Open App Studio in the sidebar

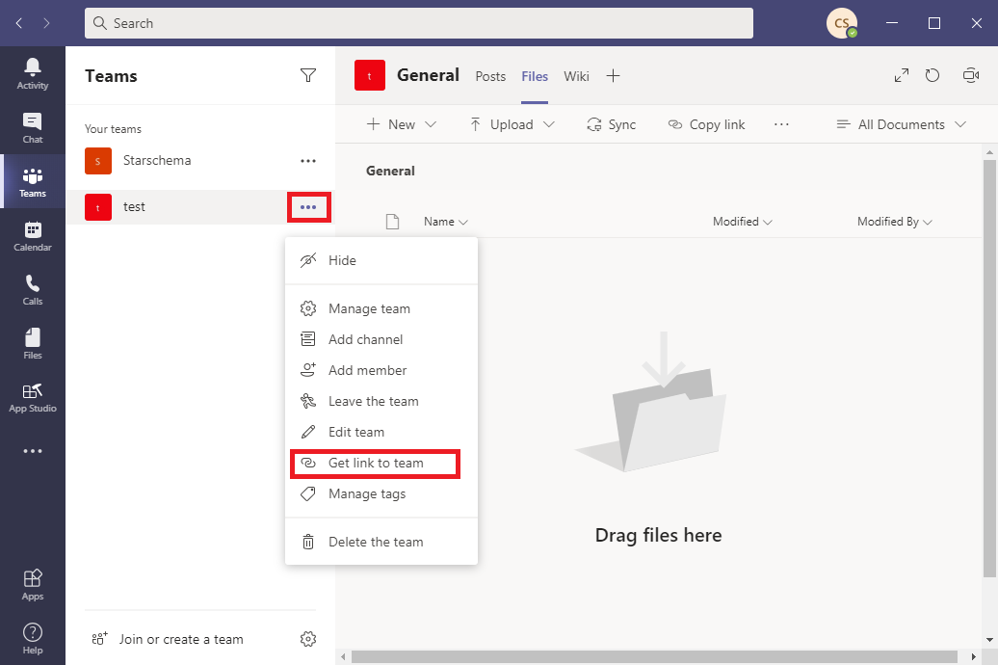tap(33, 398)
